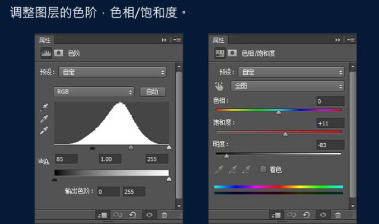Click the 明度 lightness slider handle
The width and height of the screenshot is (379, 224).
[226, 156]
